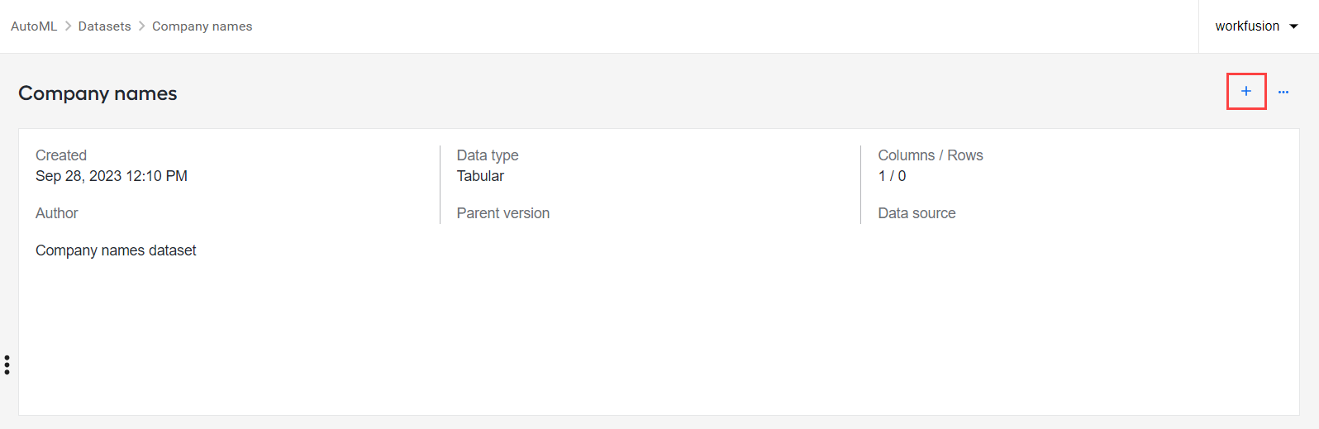The width and height of the screenshot is (1319, 429).
Task: Click the plus icon to add data
Action: [x=1246, y=92]
